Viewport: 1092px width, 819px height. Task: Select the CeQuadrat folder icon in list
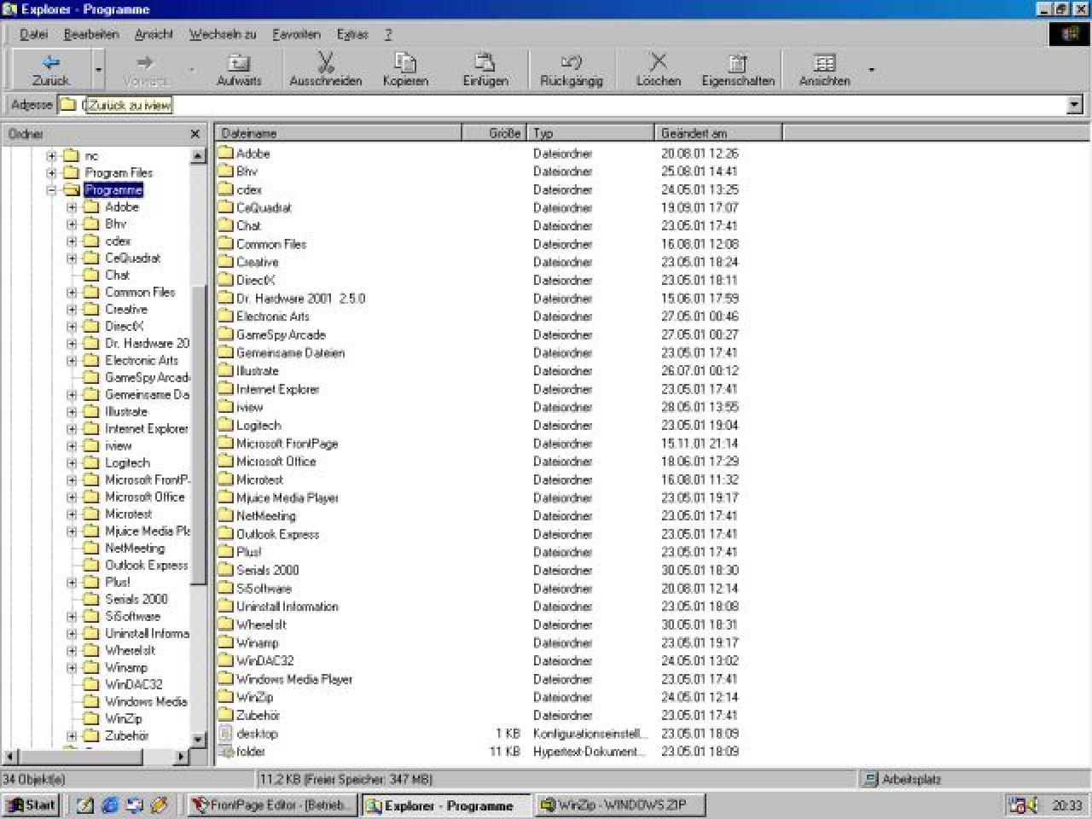[x=225, y=207]
